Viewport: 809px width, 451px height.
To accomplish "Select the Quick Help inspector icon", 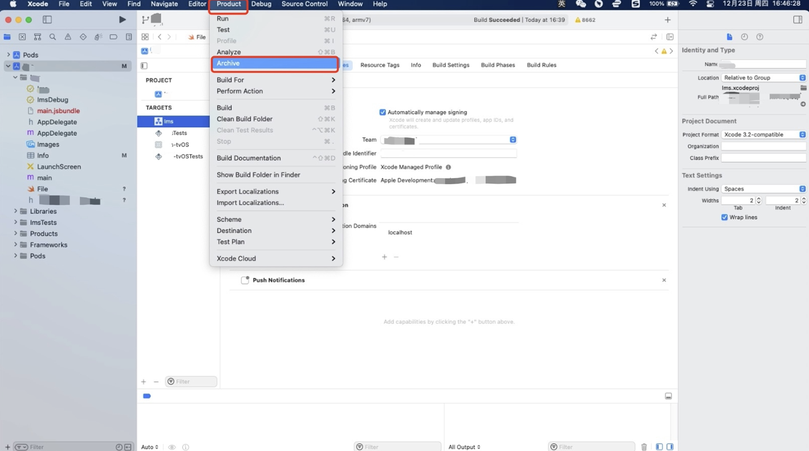I will point(760,37).
